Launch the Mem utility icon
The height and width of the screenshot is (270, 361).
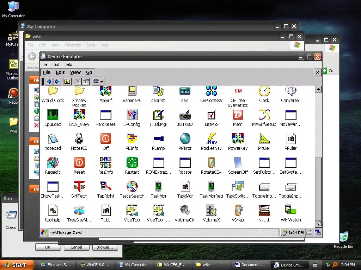(238, 115)
